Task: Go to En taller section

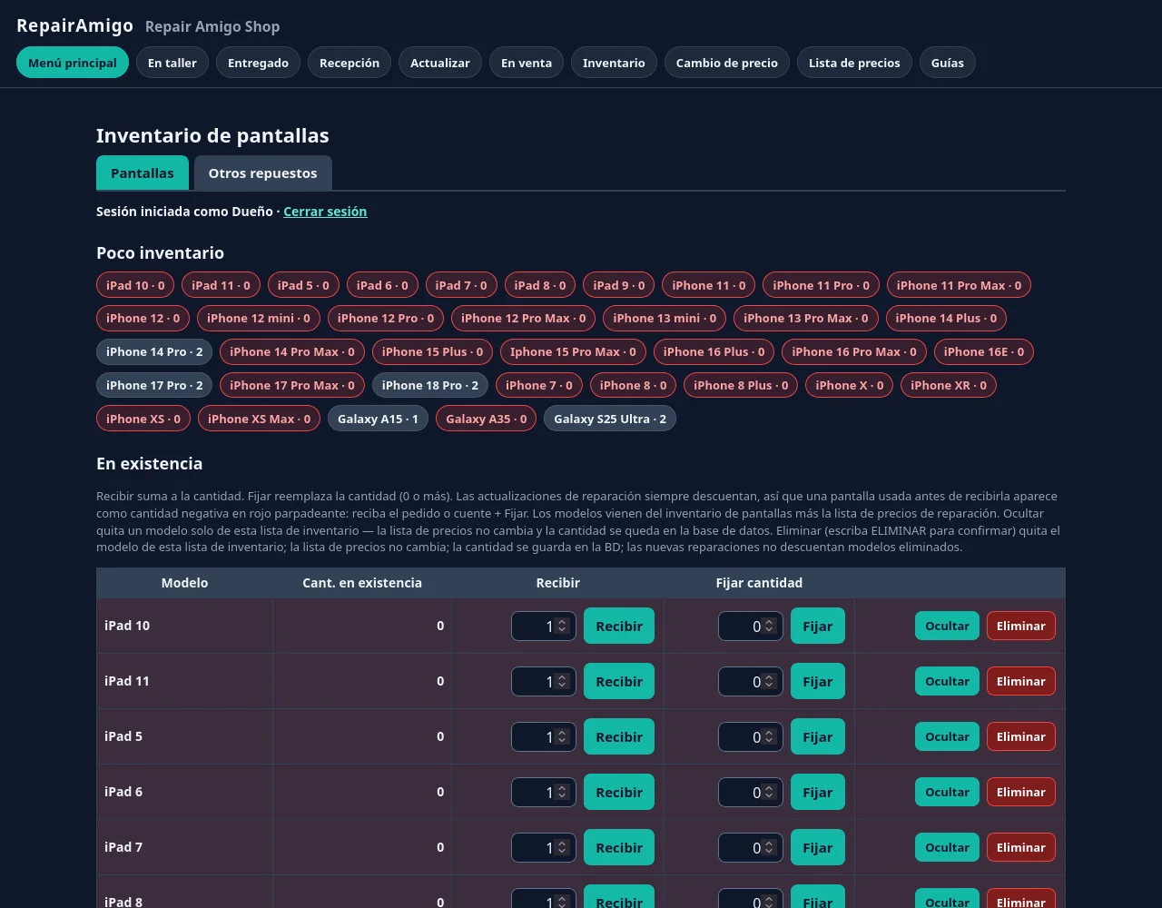Action: coord(172,63)
